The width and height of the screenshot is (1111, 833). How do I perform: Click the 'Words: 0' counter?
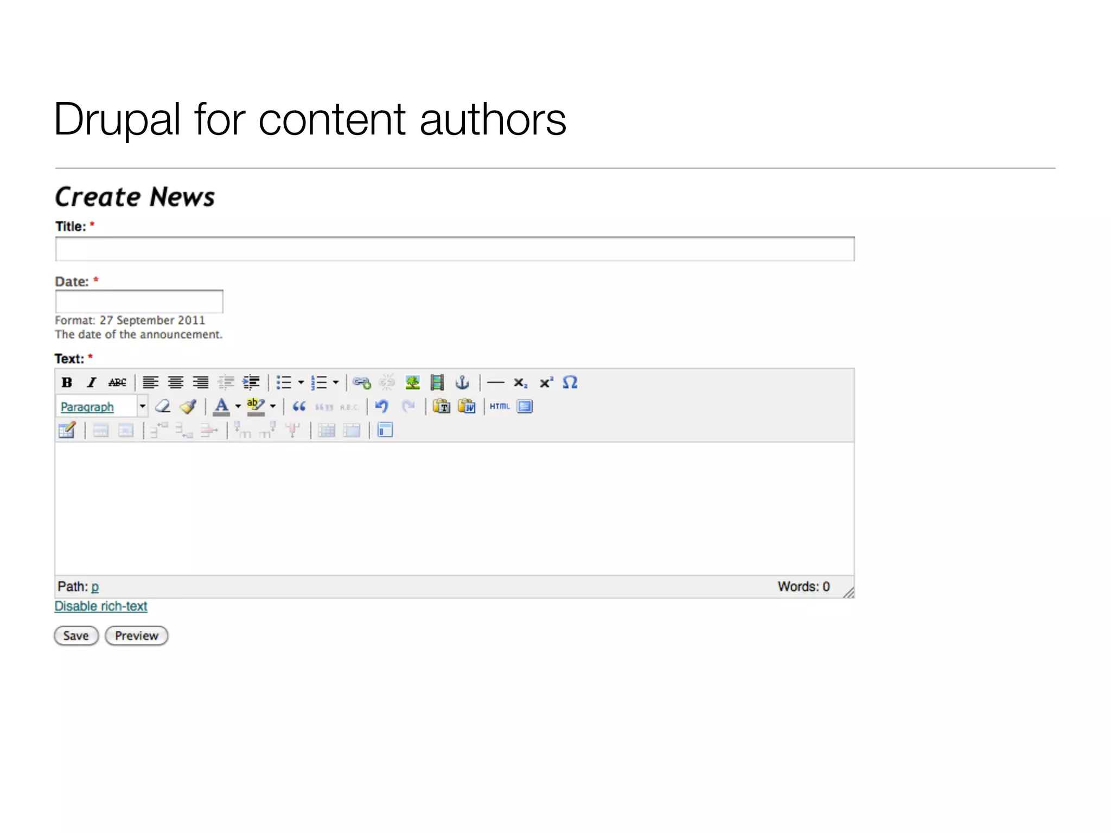pyautogui.click(x=803, y=587)
